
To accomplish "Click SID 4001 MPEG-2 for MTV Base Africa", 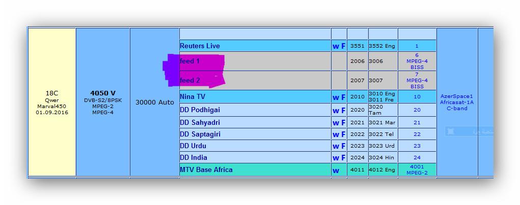I will point(417,169).
